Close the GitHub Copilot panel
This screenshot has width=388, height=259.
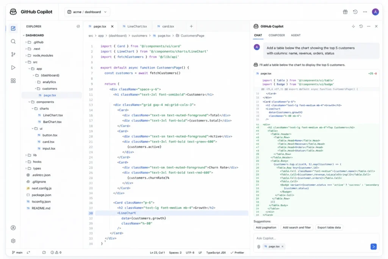pos(376,26)
